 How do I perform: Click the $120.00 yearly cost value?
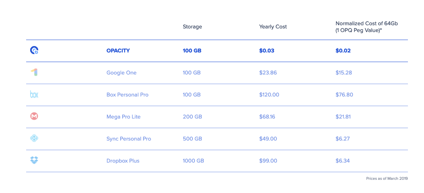269,95
